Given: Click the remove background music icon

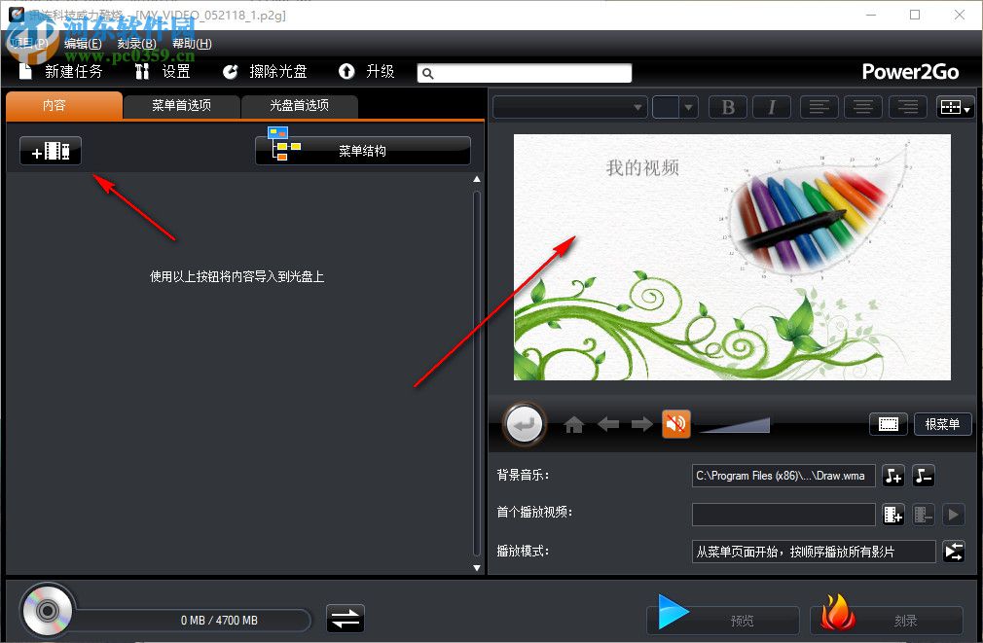Looking at the screenshot, I should point(923,476).
